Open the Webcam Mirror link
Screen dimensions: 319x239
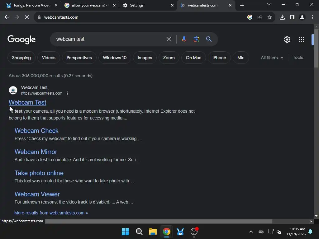pos(36,152)
